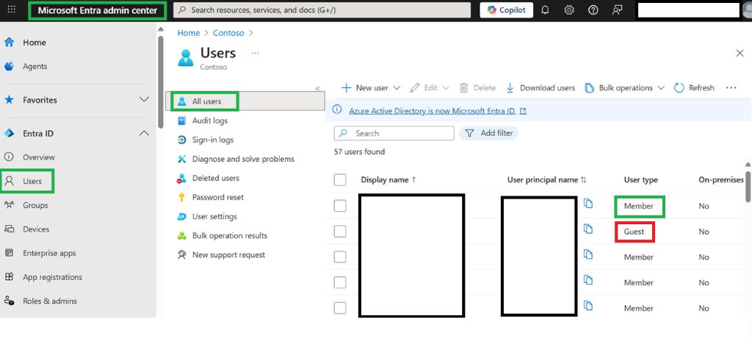Open the toolbar overflow ellipsis after Refresh
Image resolution: width=752 pixels, height=343 pixels.
click(731, 88)
